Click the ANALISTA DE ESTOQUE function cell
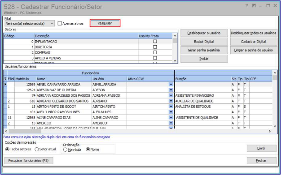Viewport: 281px width, 175px height. pos(203,107)
